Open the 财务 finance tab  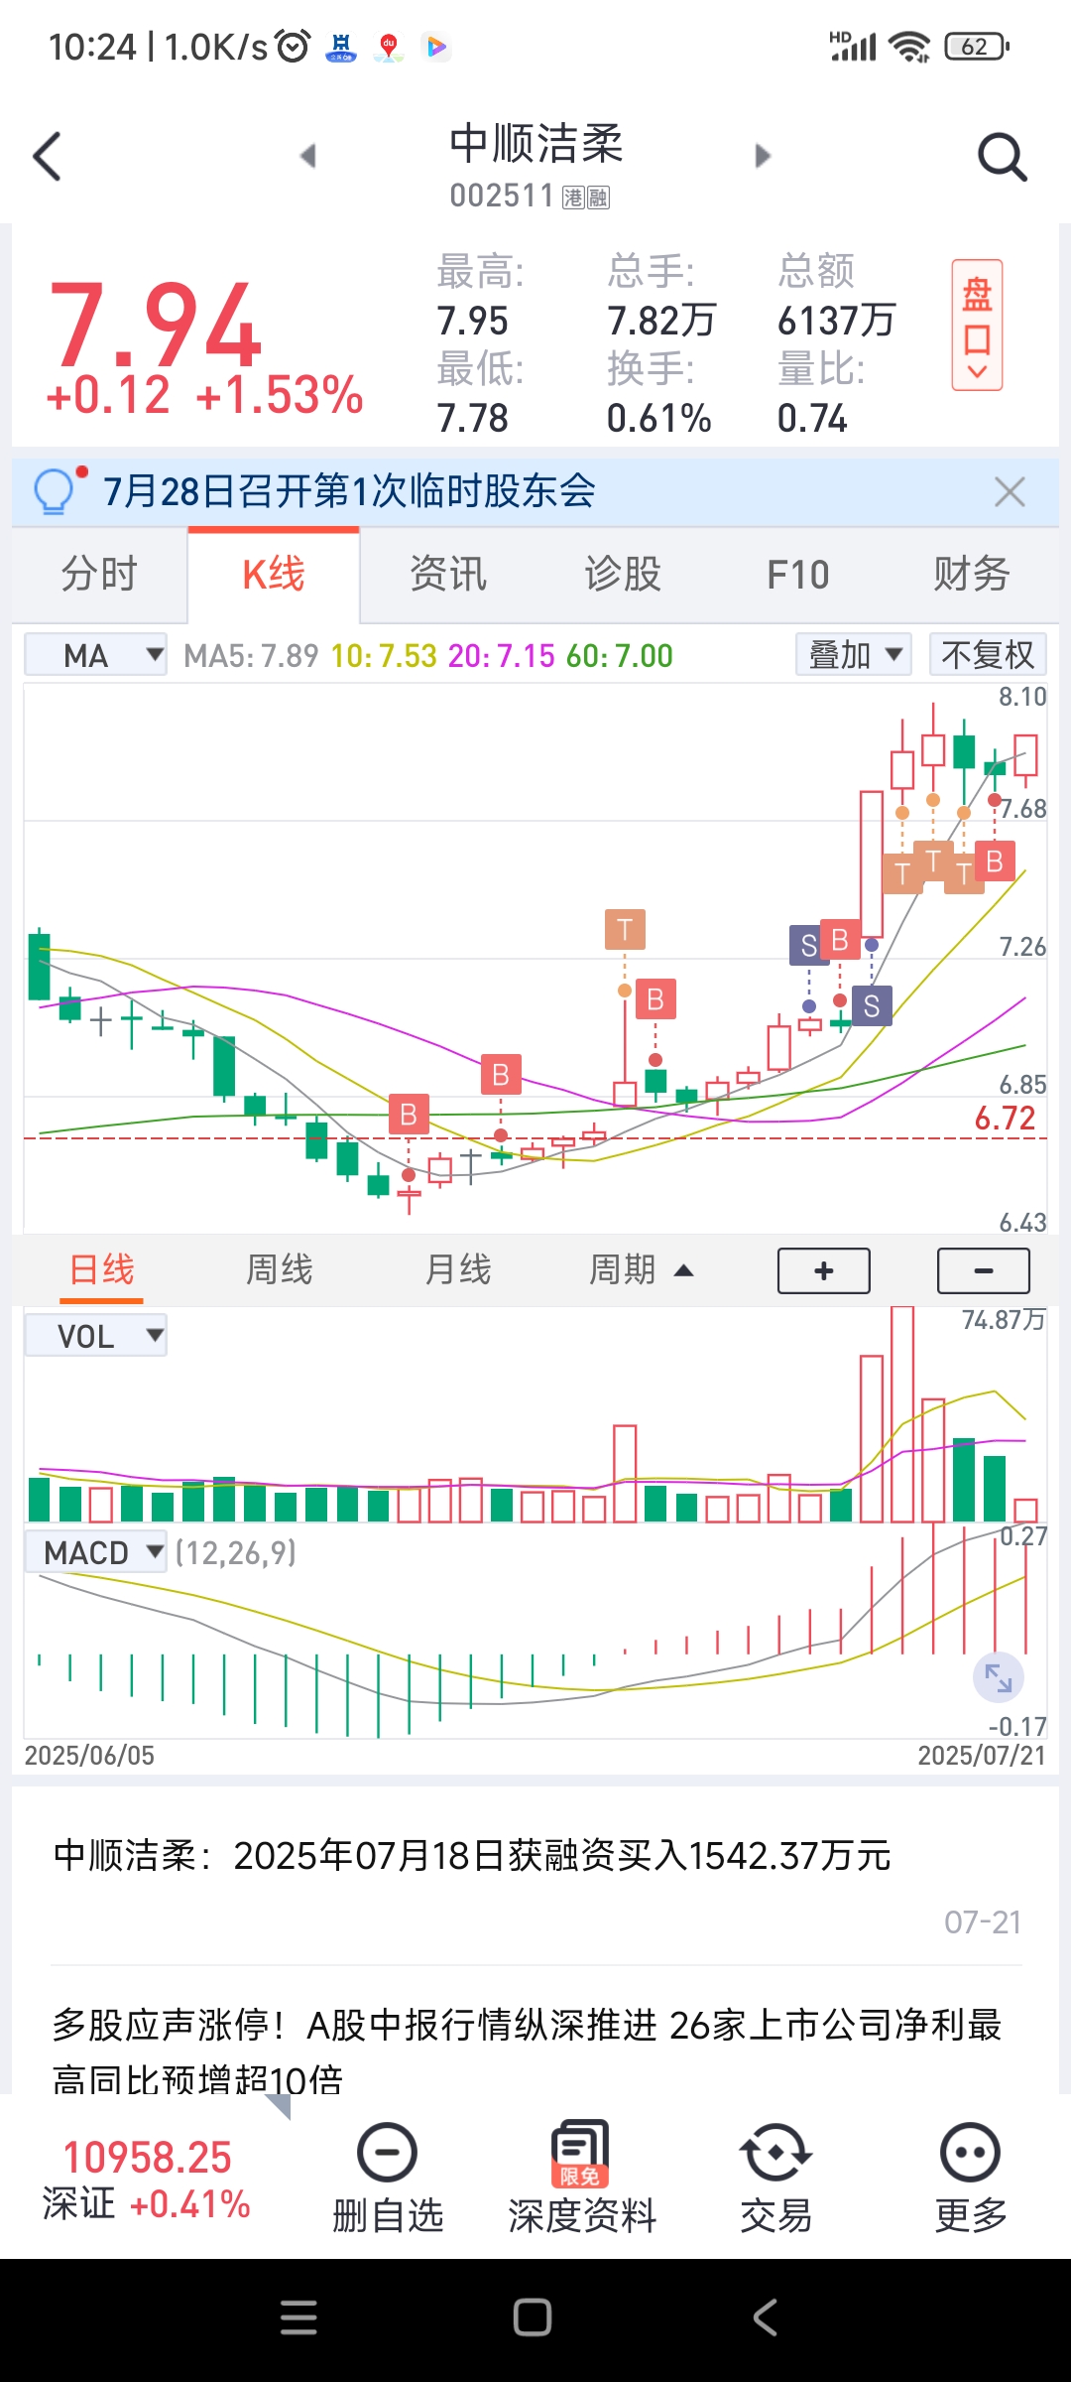pos(972,574)
